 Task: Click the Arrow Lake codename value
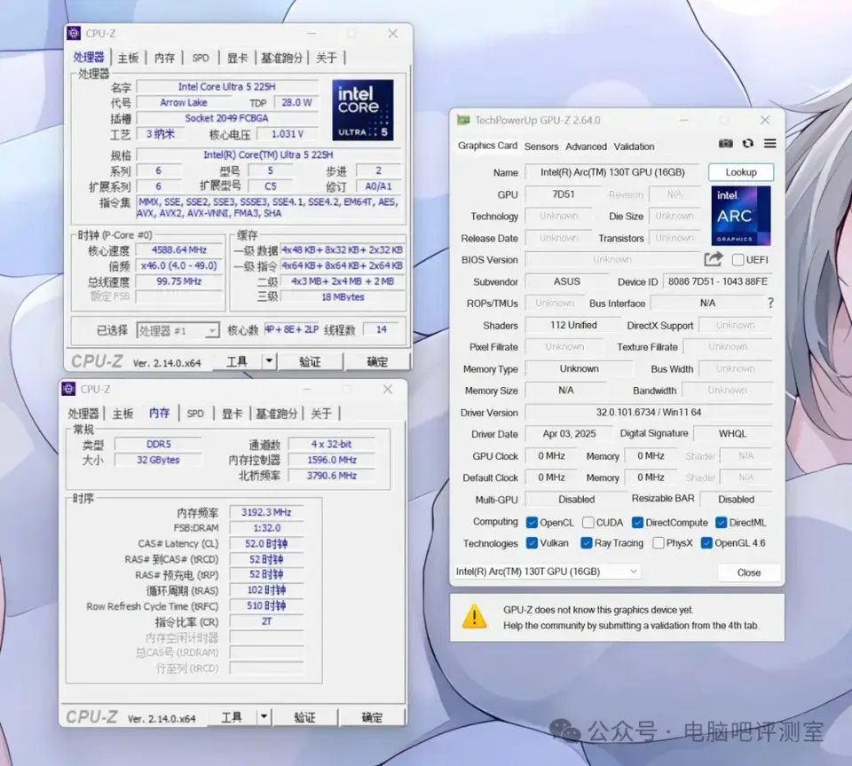[184, 102]
